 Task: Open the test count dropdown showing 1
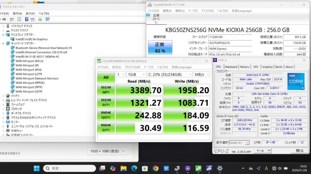[121, 74]
